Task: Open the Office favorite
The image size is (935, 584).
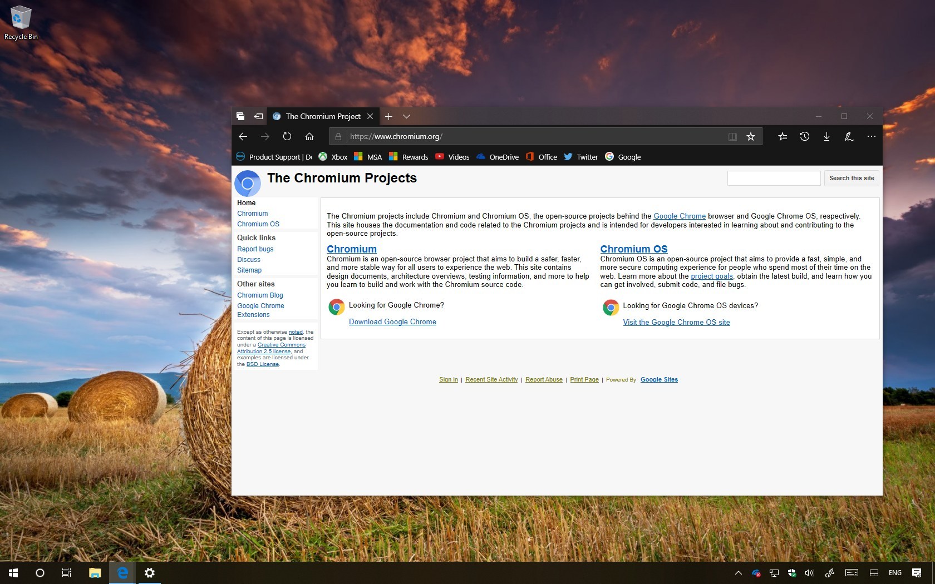Action: [x=542, y=157]
